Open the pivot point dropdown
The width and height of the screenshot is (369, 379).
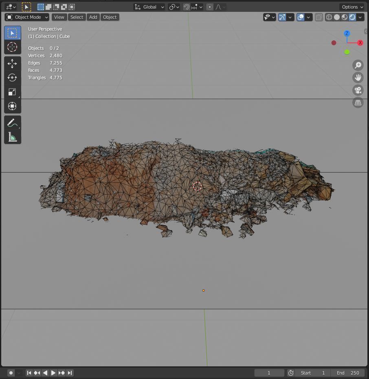click(174, 7)
